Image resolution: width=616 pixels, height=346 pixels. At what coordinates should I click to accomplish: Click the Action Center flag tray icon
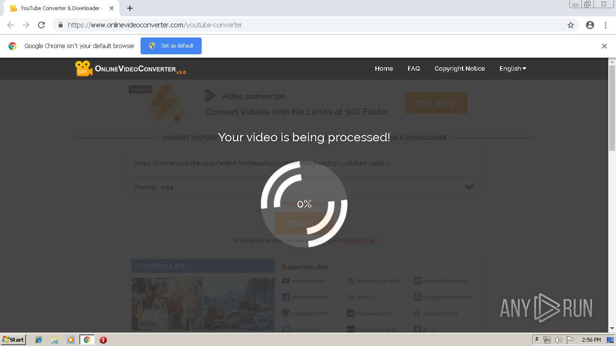coord(570,340)
